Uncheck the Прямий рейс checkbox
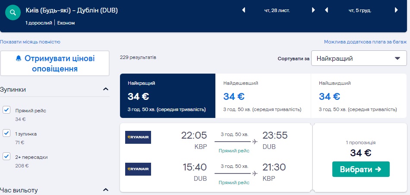The image size is (410, 195). tap(6, 110)
